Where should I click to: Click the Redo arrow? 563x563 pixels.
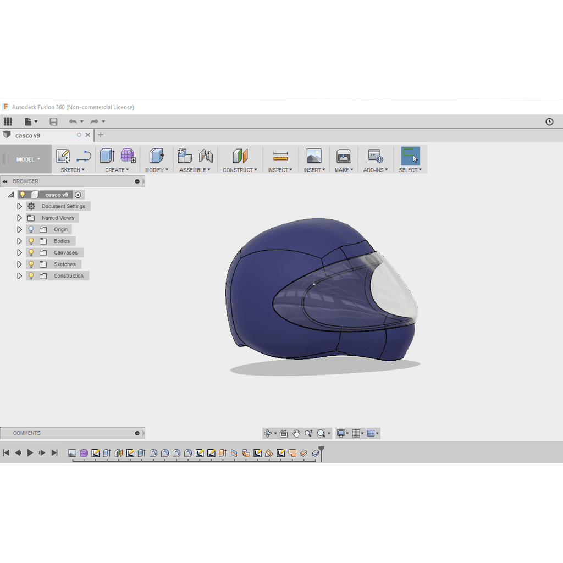95,122
